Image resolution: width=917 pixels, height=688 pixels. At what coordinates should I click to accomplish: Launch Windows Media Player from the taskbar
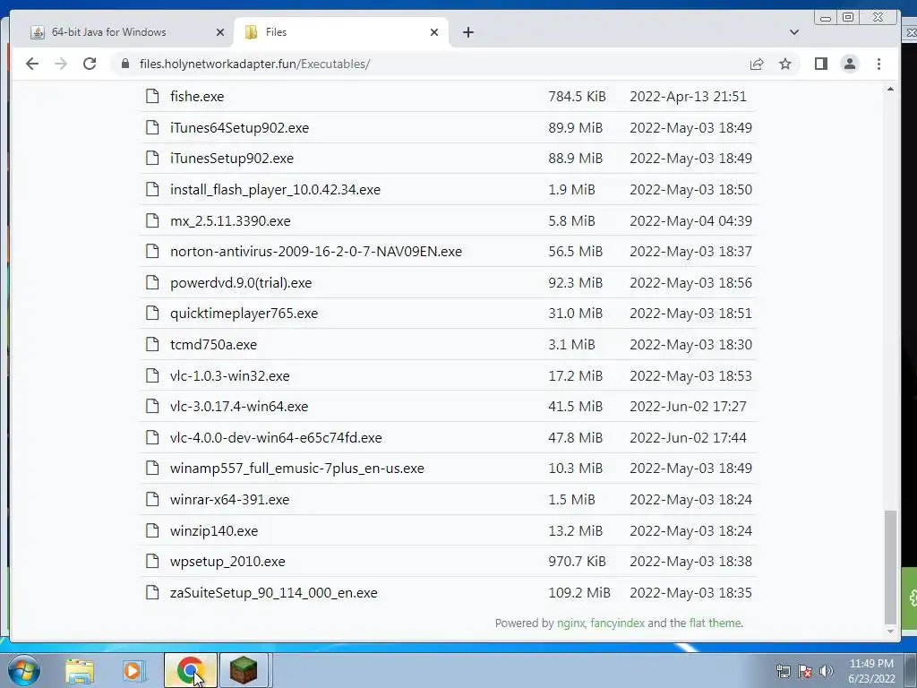(133, 671)
